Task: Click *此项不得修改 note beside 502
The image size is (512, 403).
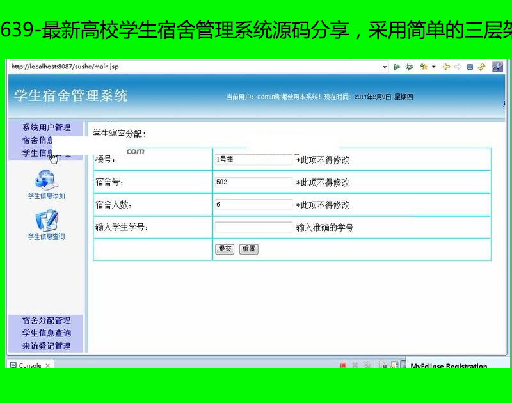Action: [323, 182]
